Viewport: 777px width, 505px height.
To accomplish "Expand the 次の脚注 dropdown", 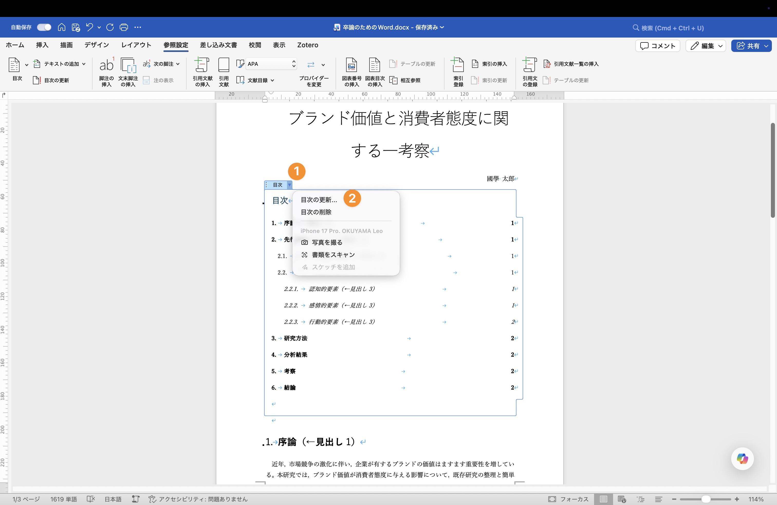I will [178, 64].
